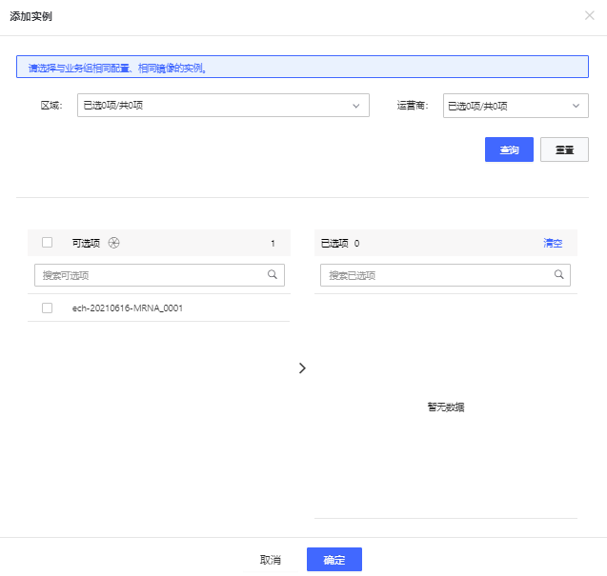Click the blue notice about 相同配置

(x=302, y=67)
